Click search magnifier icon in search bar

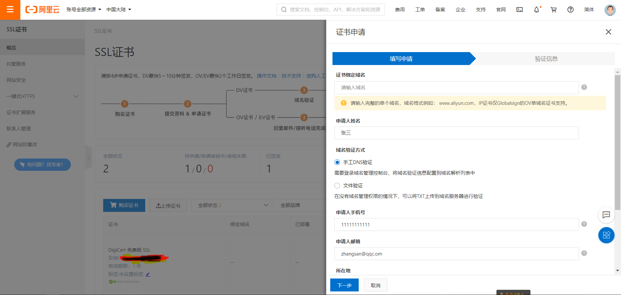click(x=284, y=10)
